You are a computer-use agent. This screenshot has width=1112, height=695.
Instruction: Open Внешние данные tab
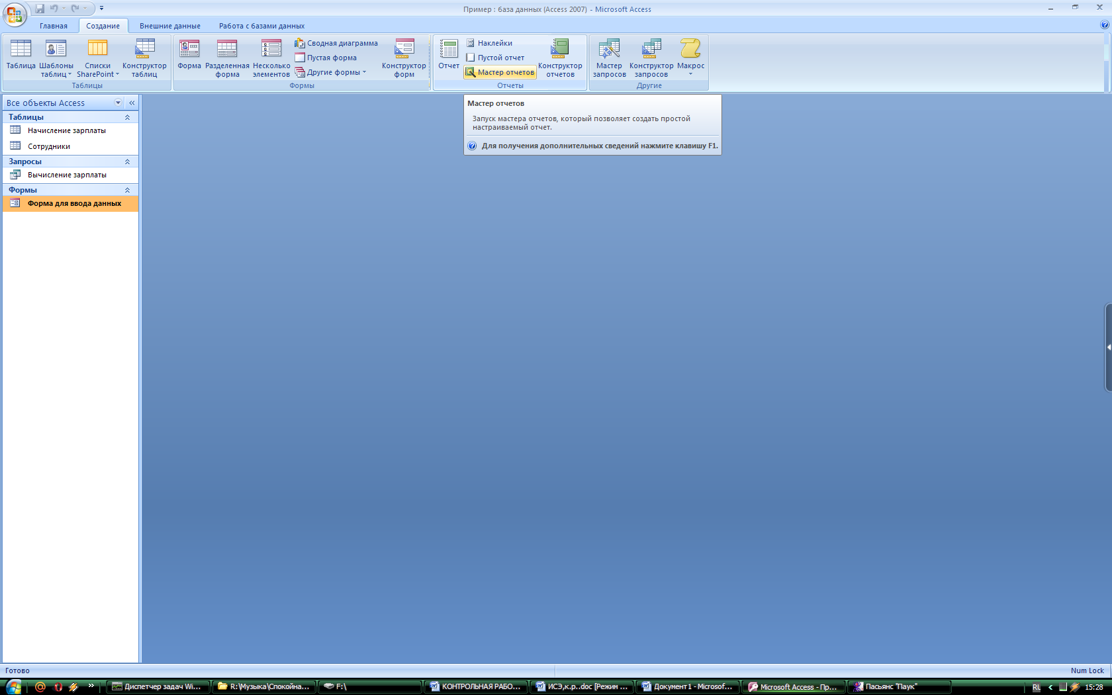click(x=170, y=26)
